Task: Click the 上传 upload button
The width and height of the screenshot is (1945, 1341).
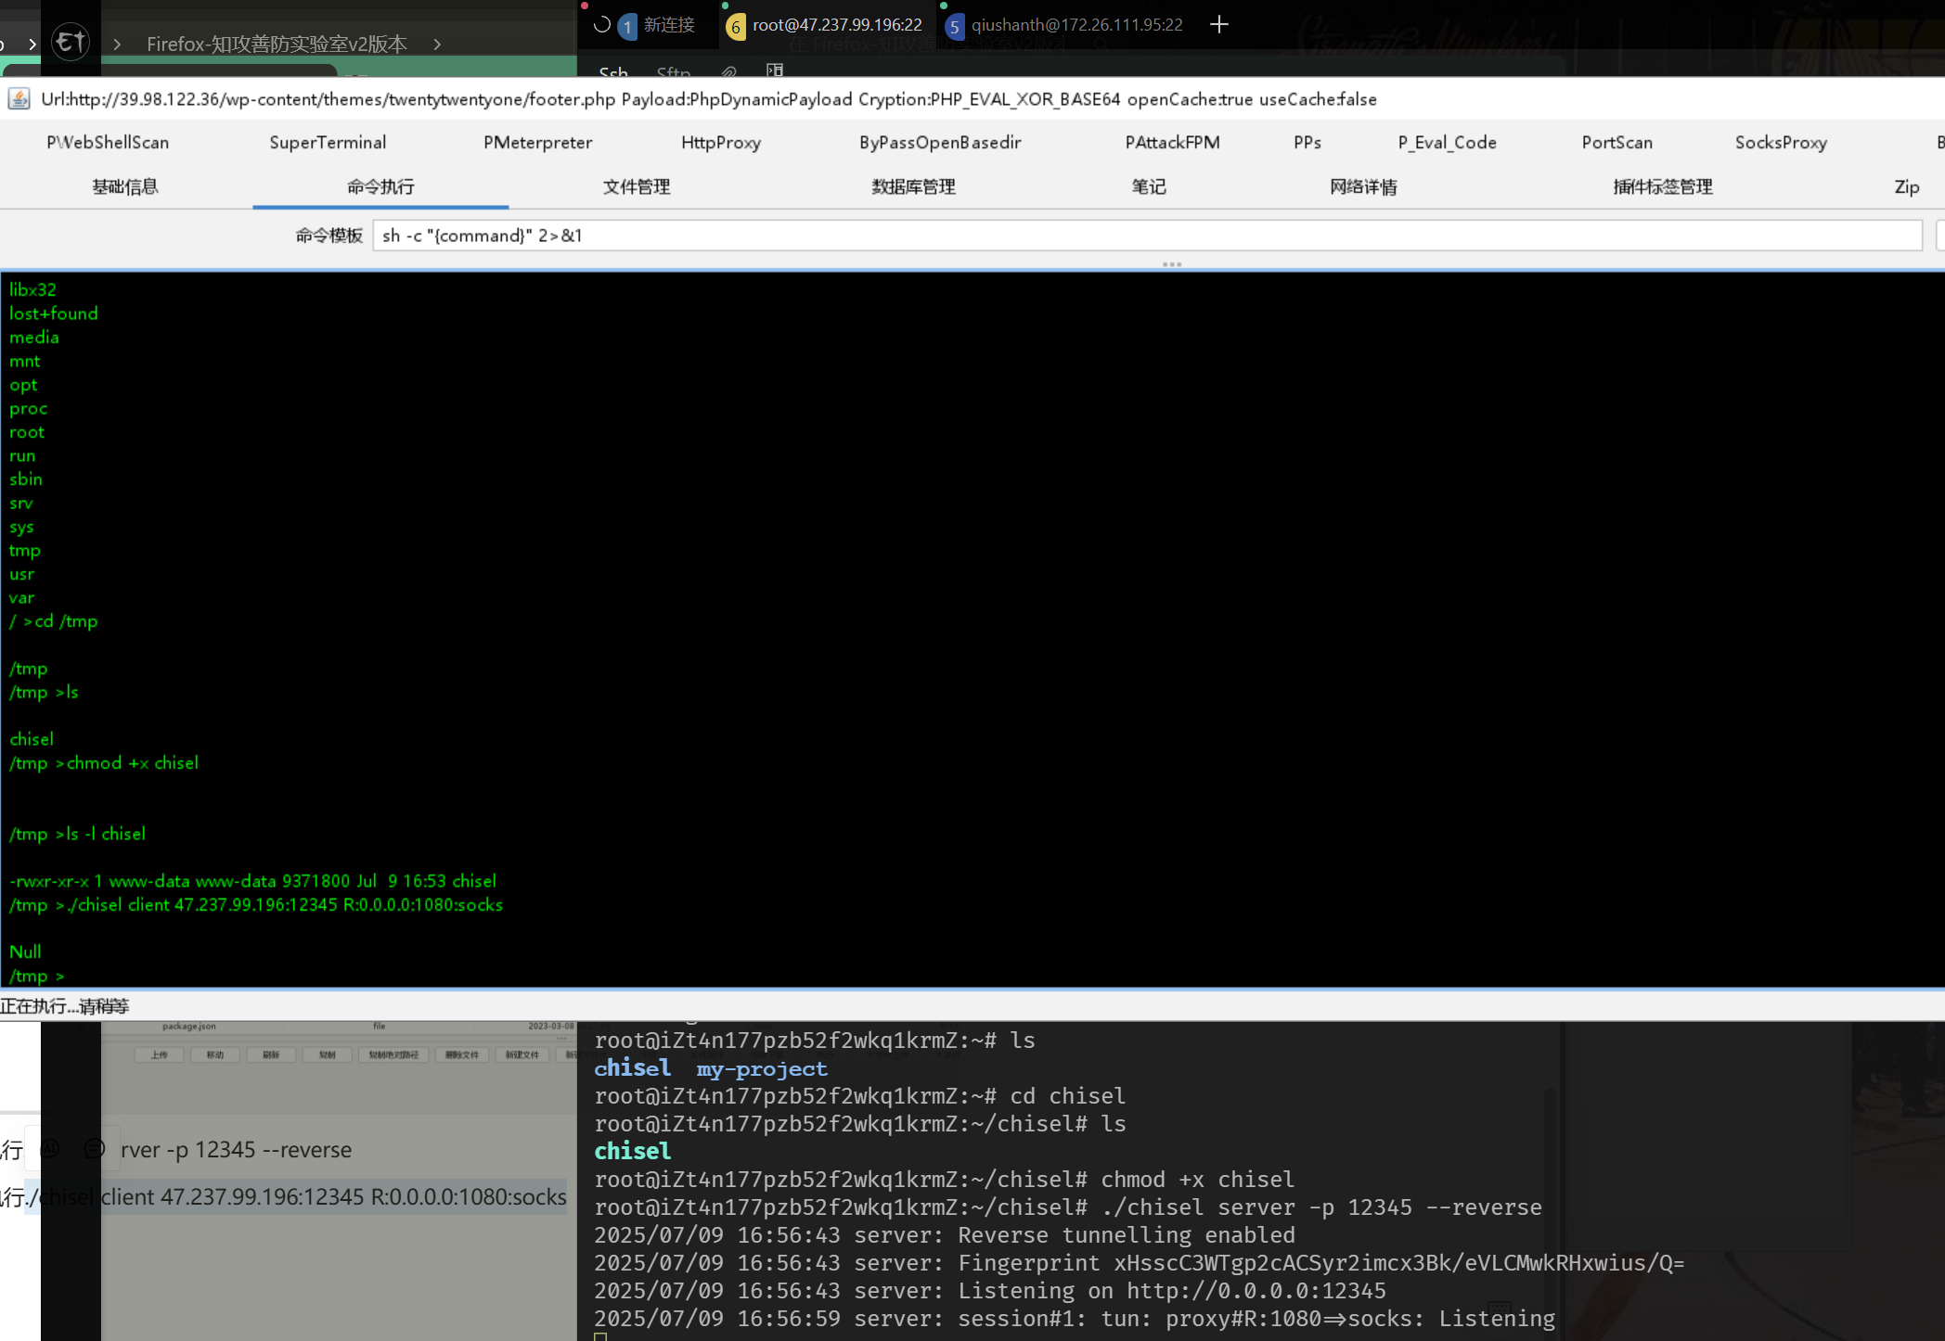Action: tap(160, 1054)
